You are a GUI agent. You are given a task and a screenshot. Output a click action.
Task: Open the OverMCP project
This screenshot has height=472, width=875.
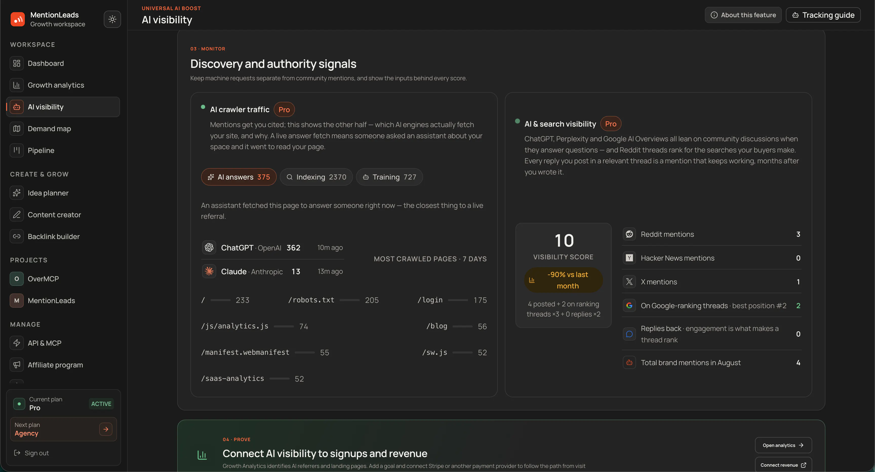click(x=63, y=279)
